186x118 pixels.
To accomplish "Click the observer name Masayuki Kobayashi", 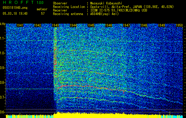I will [106, 3].
